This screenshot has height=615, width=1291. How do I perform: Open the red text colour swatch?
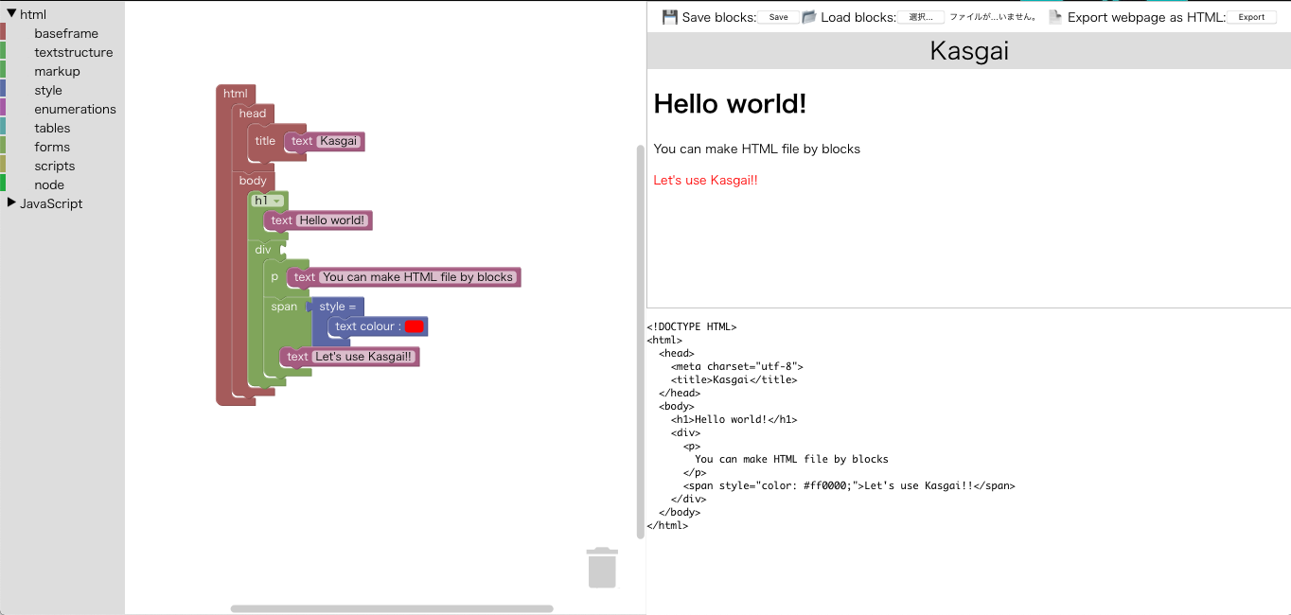(x=414, y=326)
